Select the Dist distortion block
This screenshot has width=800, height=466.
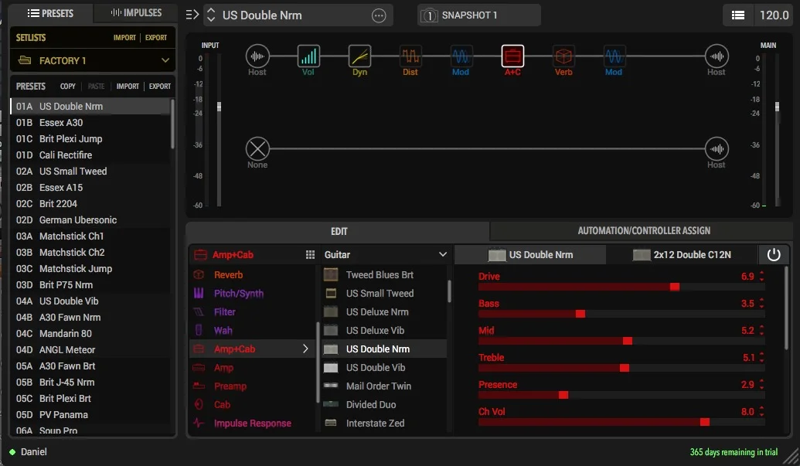click(x=410, y=56)
